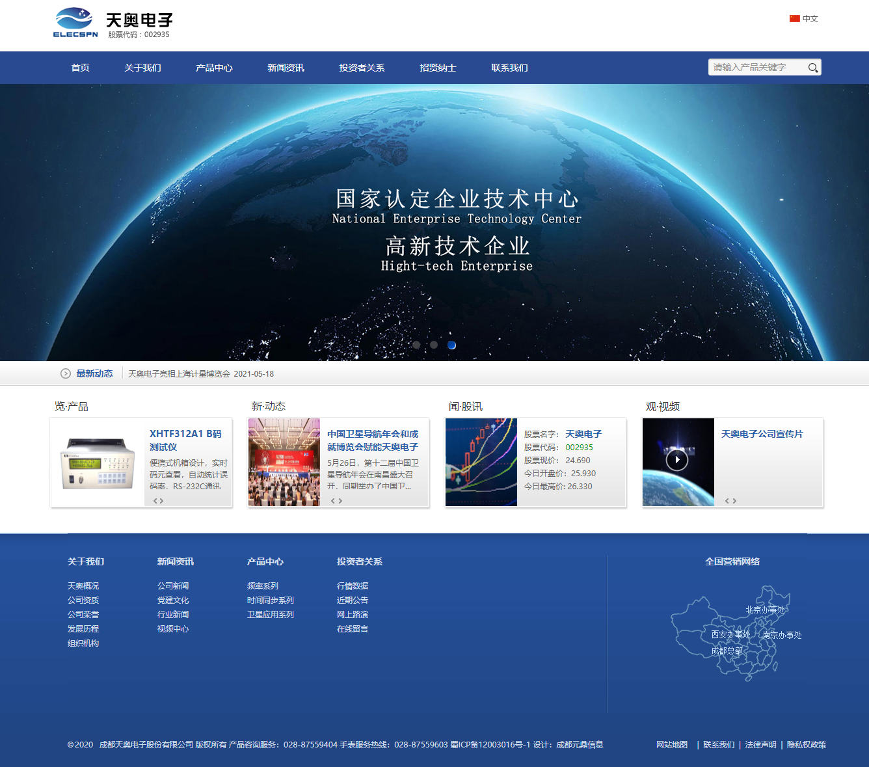The width and height of the screenshot is (869, 767).
Task: Click the Chinese flag language icon
Action: pyautogui.click(x=794, y=19)
